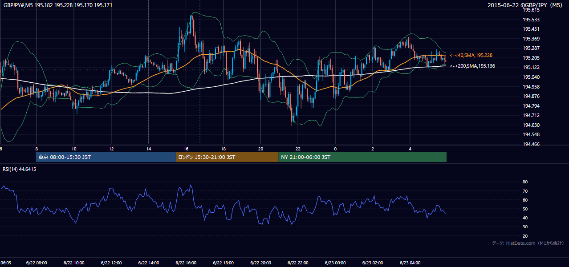This screenshot has width=569, height=267.
Task: Click price axis value 194.712
Action: coord(531,115)
